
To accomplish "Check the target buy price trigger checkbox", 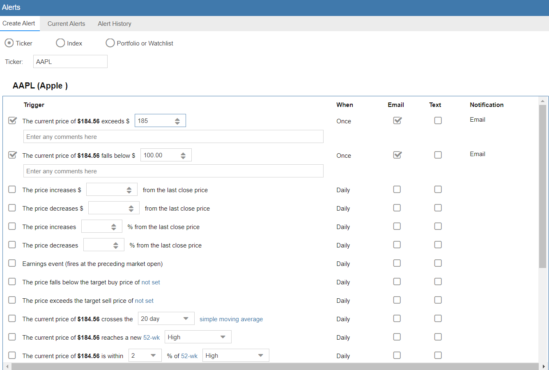I will coord(12,281).
